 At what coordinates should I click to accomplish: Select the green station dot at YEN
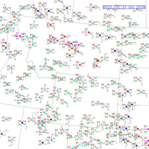[132, 25]
